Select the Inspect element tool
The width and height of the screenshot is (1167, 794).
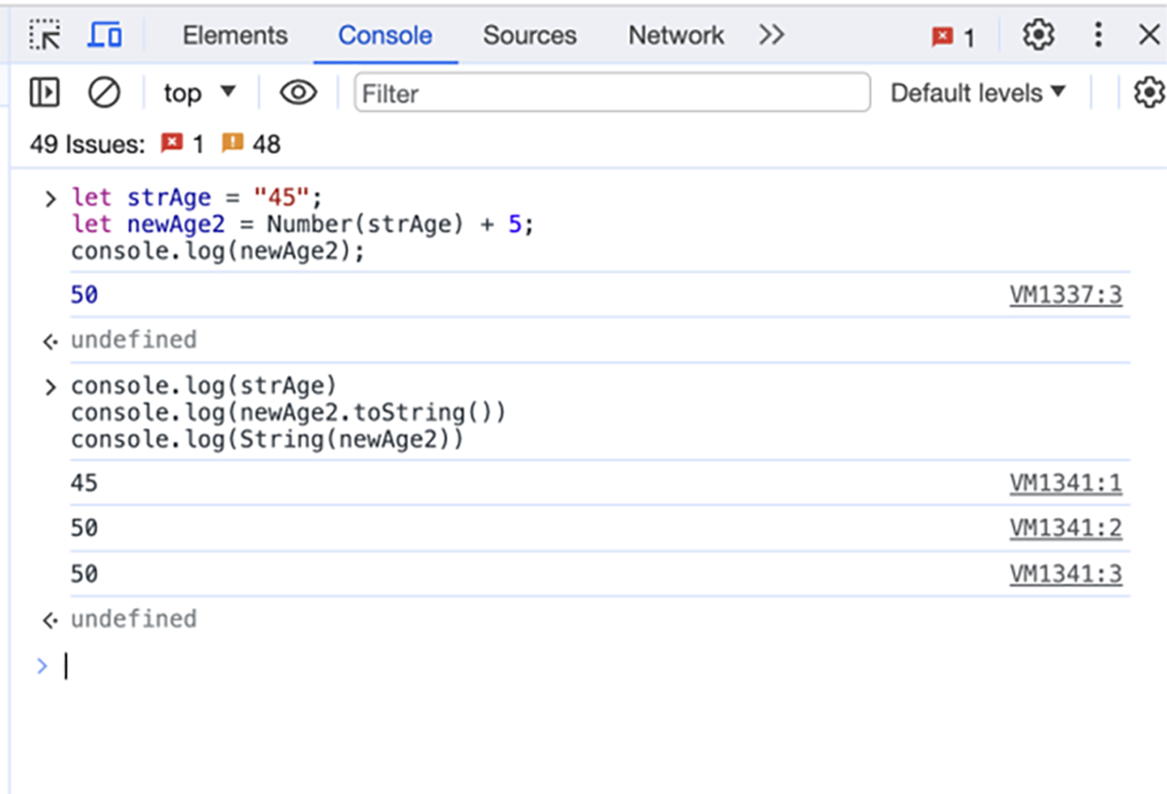[43, 35]
